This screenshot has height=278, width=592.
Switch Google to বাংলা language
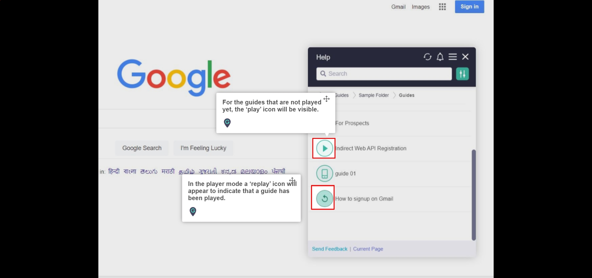[x=130, y=171]
